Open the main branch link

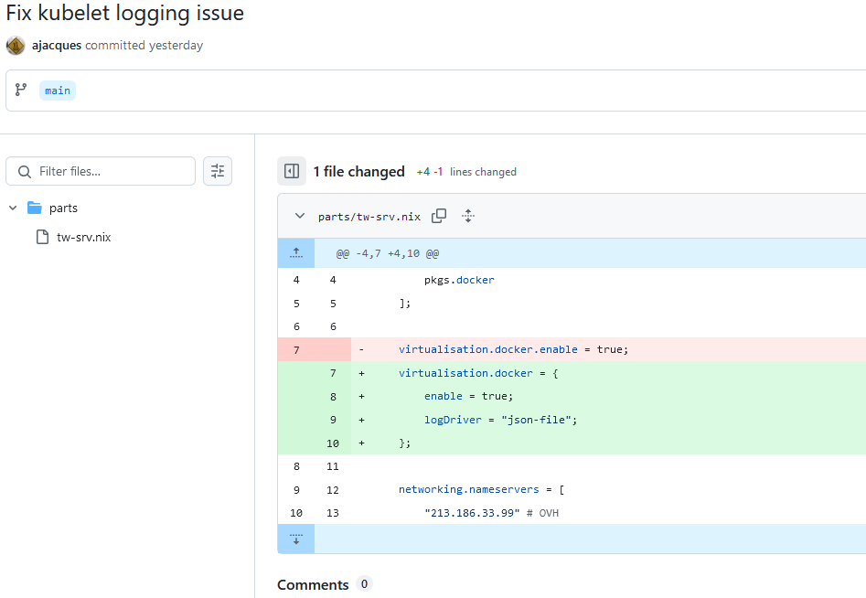[x=57, y=90]
